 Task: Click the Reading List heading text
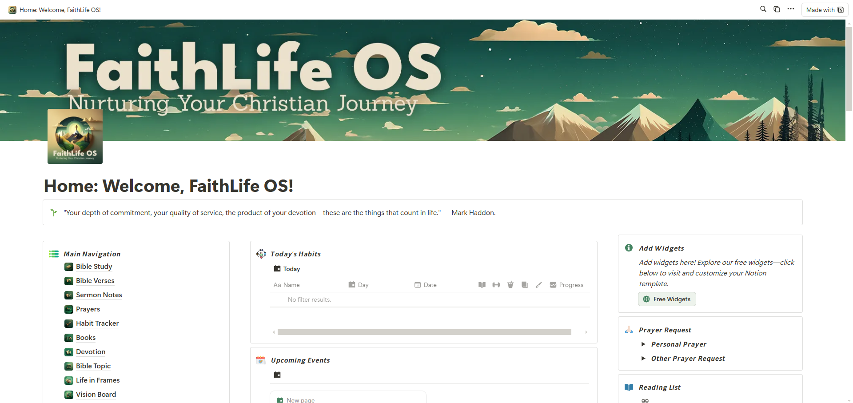click(659, 387)
